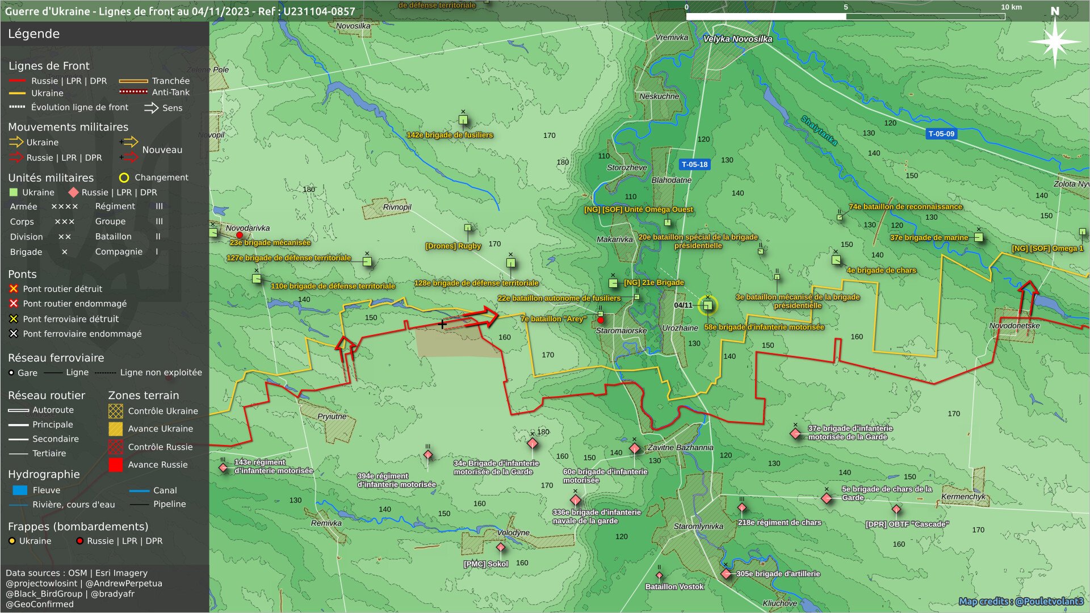Click the Staromlynivka town label
The height and width of the screenshot is (613, 1090).
698,526
